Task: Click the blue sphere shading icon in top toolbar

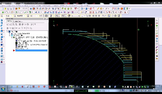Action: [87, 9]
